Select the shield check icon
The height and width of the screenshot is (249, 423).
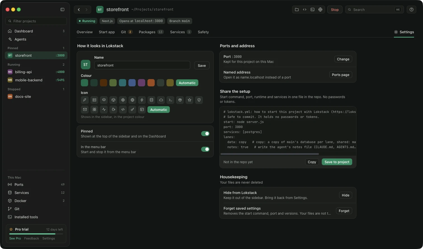click(x=199, y=100)
